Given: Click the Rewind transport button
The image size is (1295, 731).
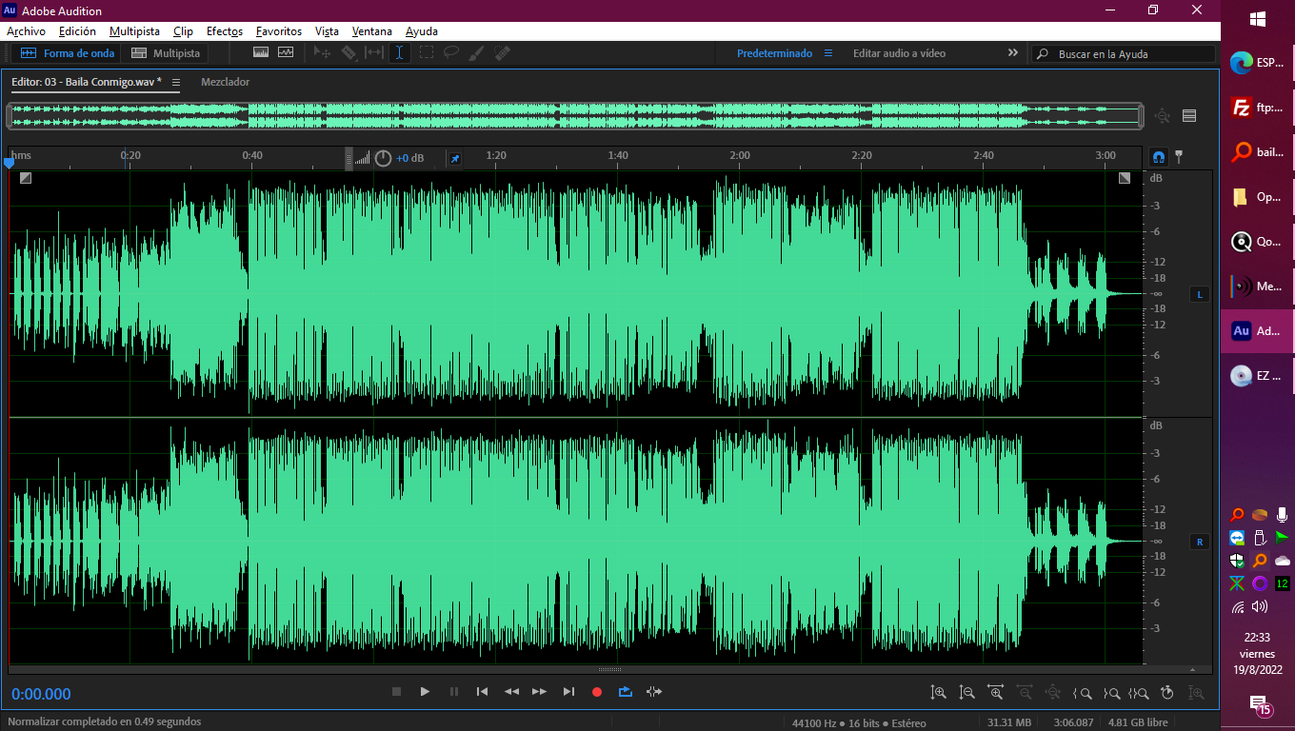Looking at the screenshot, I should (511, 692).
